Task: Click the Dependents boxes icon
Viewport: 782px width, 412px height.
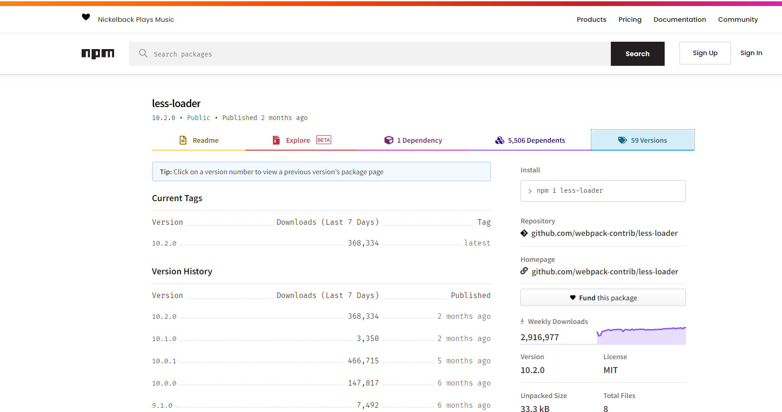Action: coord(500,140)
